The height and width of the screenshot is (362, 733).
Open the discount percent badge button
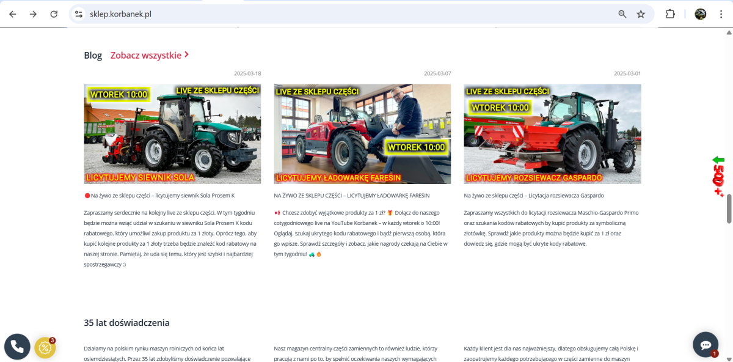45,347
